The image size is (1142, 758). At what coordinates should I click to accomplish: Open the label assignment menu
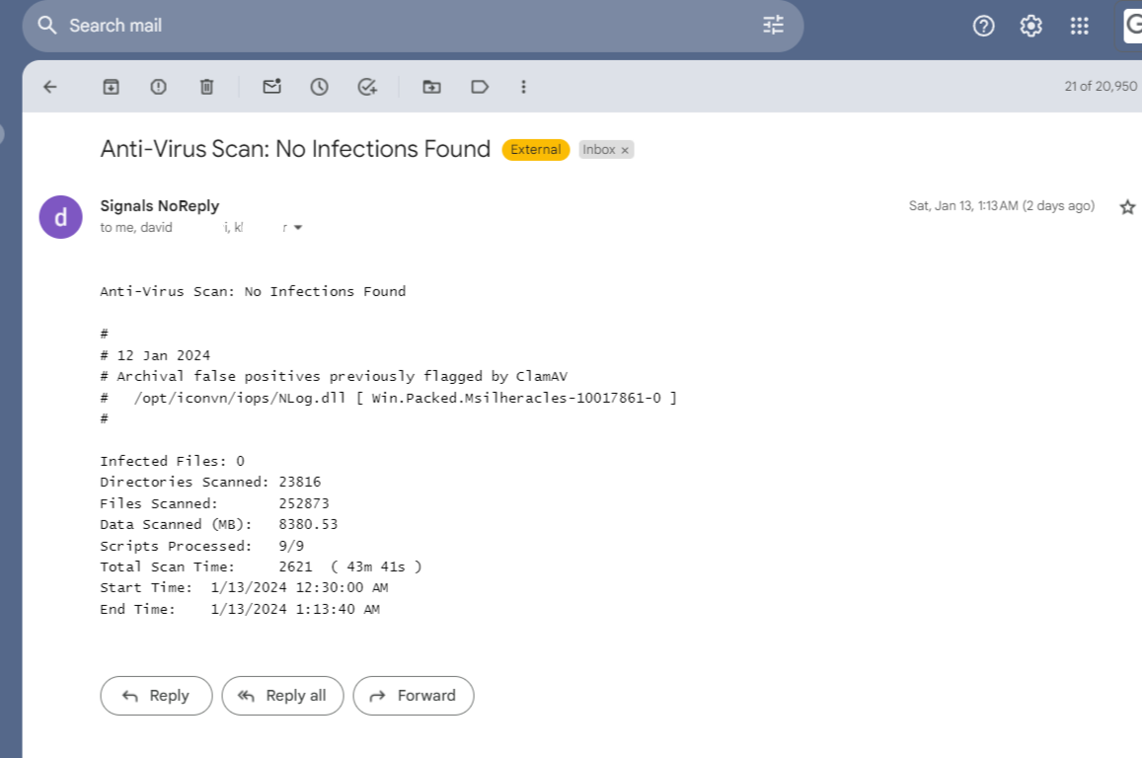(480, 87)
